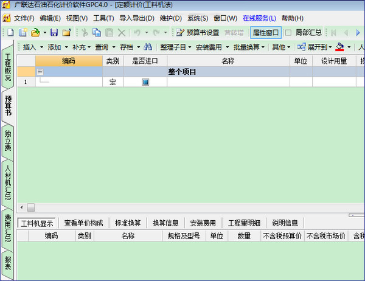365x281 pixels.
Task: Switch to the 预算书 side tab
Action: [x=8, y=105]
